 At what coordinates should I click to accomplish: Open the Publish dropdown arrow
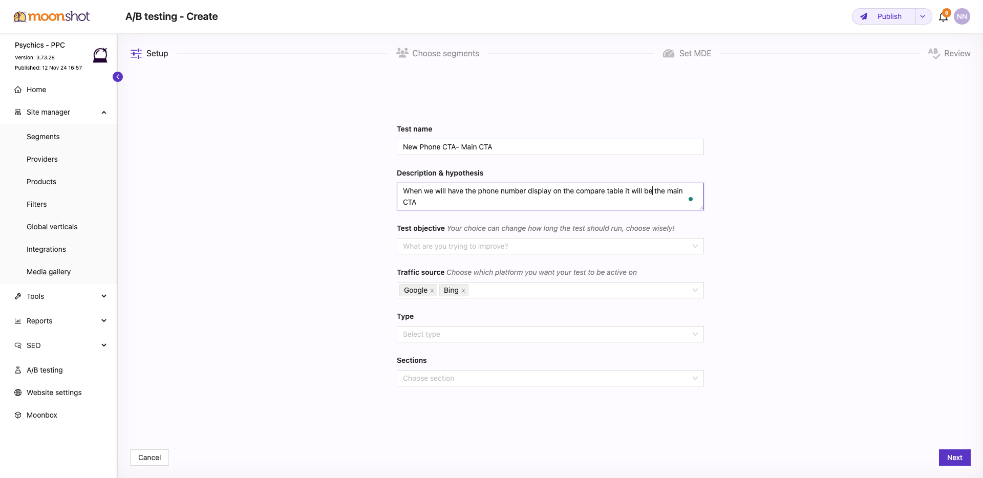click(x=923, y=16)
